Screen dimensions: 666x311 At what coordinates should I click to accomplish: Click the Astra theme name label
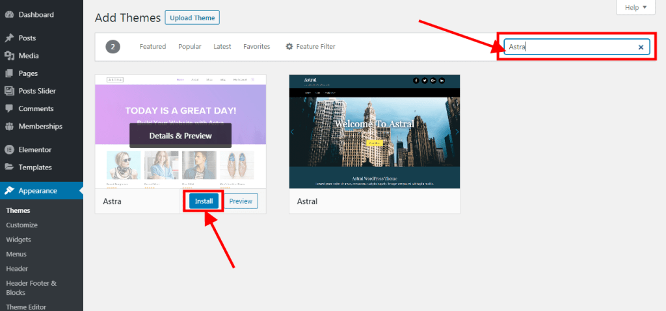[x=112, y=201]
